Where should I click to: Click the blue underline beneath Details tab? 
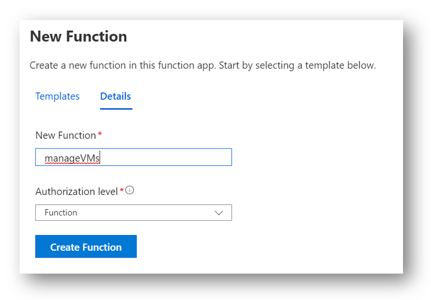(x=116, y=109)
